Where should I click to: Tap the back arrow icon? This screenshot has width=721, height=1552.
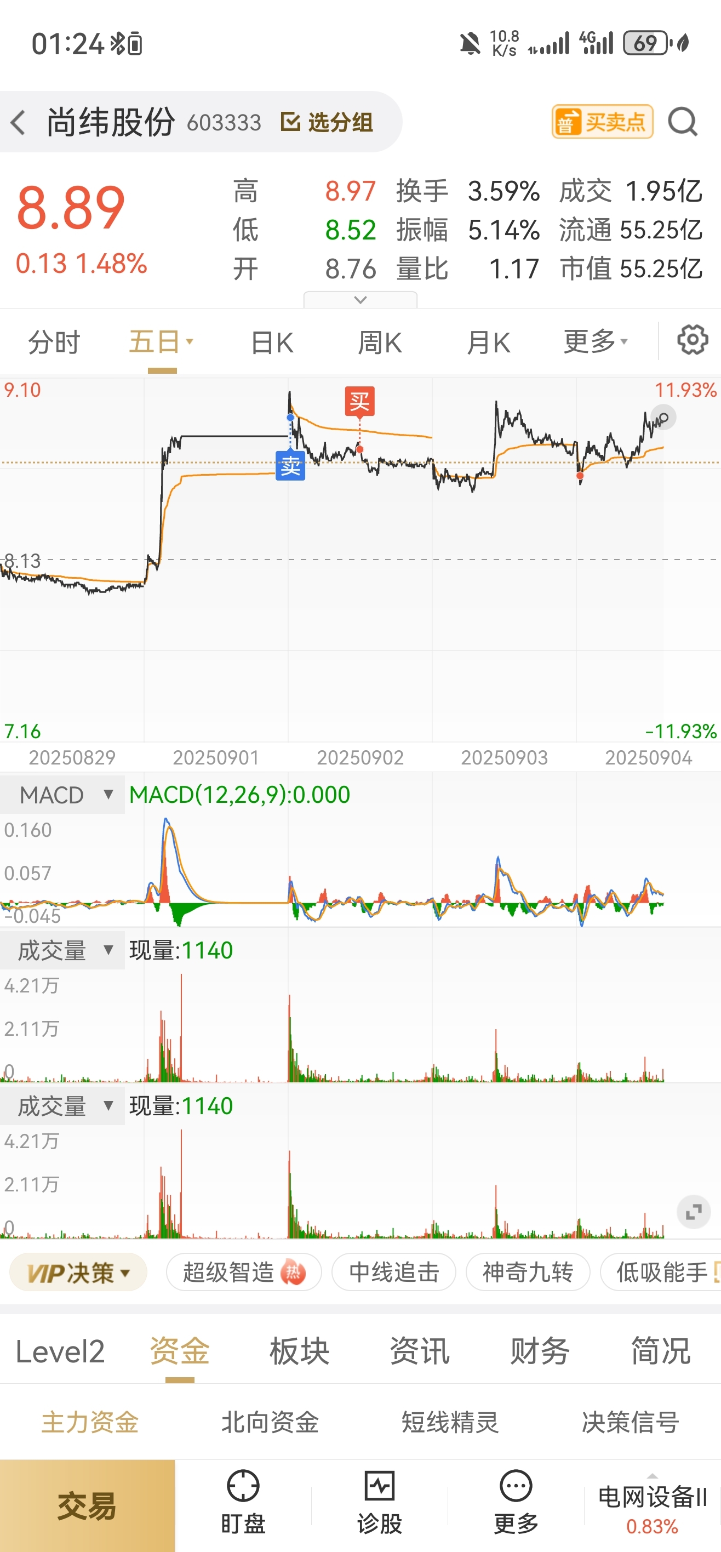[x=18, y=122]
